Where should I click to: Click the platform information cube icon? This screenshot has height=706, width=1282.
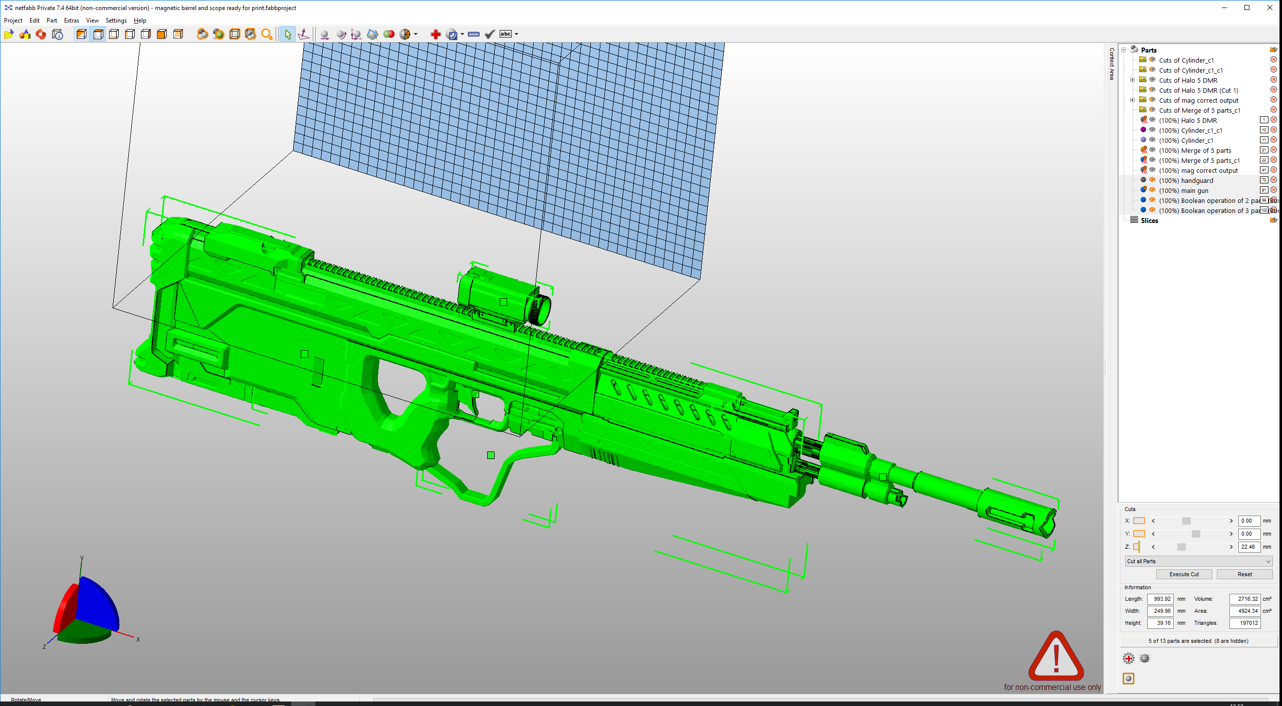click(x=58, y=34)
